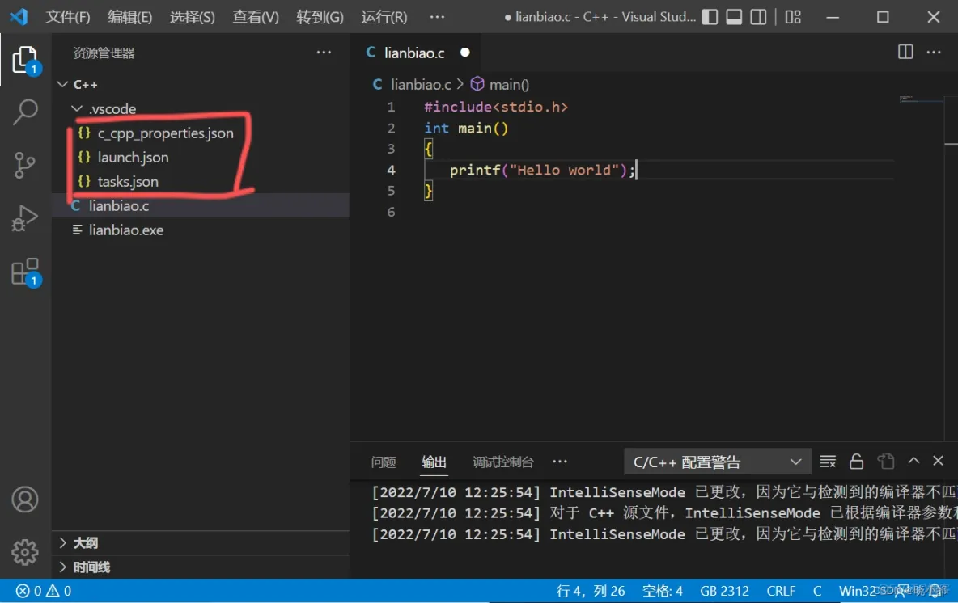Screen dimensions: 958x603
Task: Open the Manage gear icon
Action: click(x=25, y=552)
